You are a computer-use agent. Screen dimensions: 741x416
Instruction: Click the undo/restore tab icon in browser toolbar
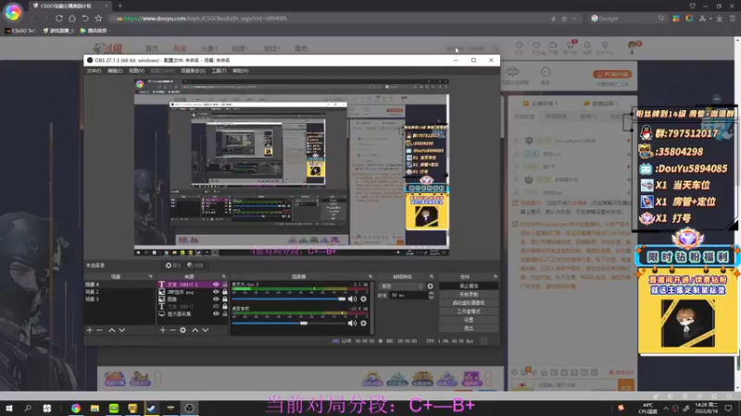(x=85, y=18)
